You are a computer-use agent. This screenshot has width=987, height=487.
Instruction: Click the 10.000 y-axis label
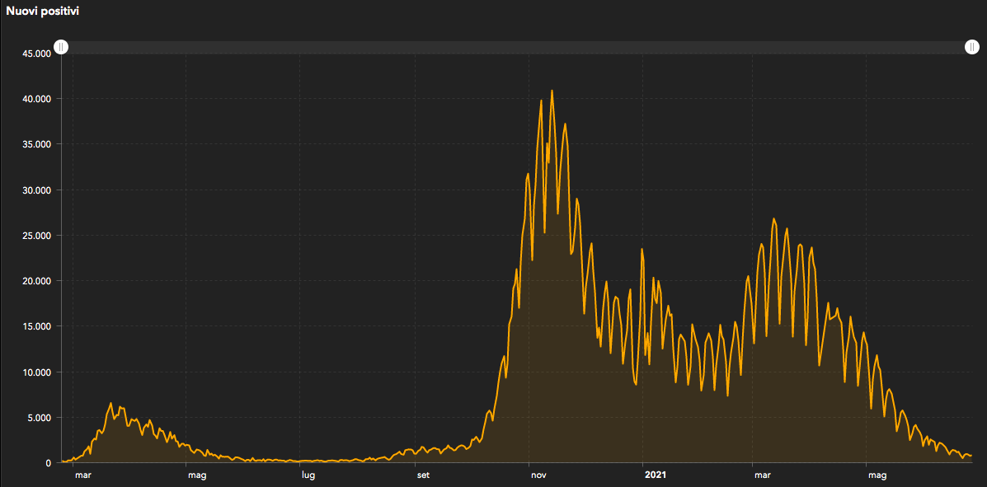pos(36,372)
